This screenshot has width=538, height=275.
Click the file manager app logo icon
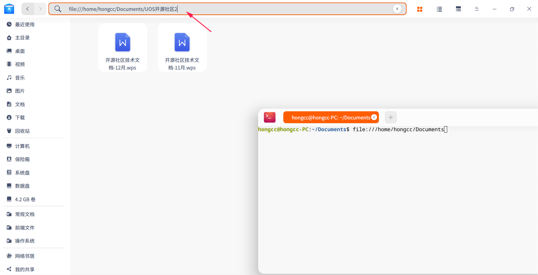(x=9, y=9)
